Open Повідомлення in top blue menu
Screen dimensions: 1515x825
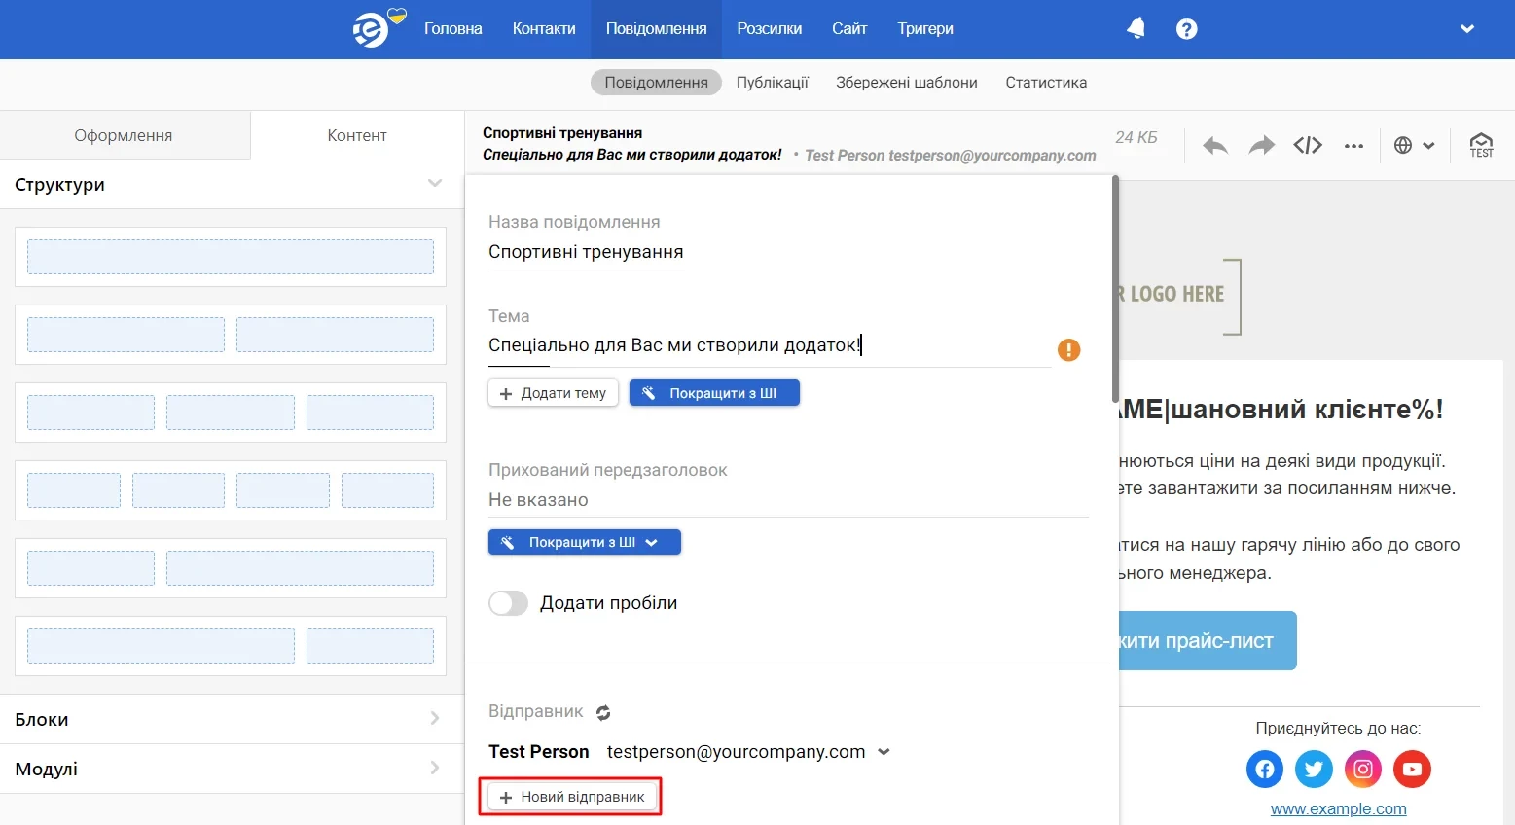656,29
